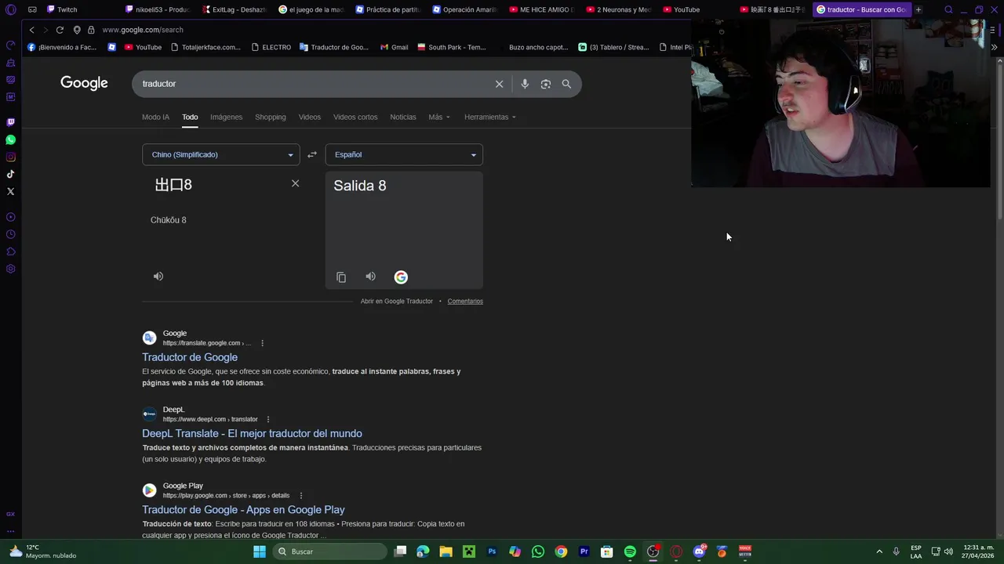Open the Traductor de Google result link
Image resolution: width=1004 pixels, height=564 pixels.
(190, 357)
